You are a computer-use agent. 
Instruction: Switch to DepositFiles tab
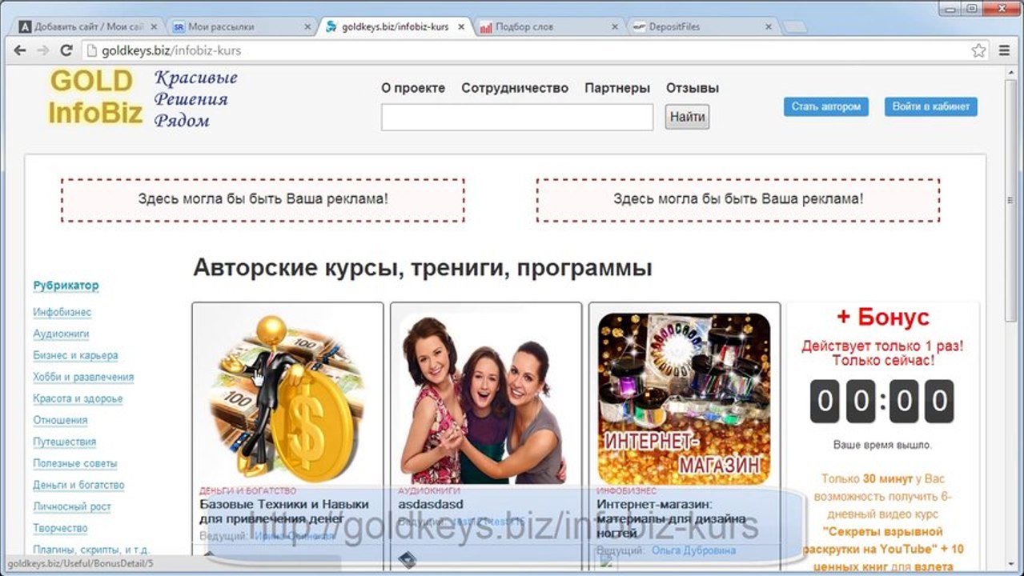701,26
